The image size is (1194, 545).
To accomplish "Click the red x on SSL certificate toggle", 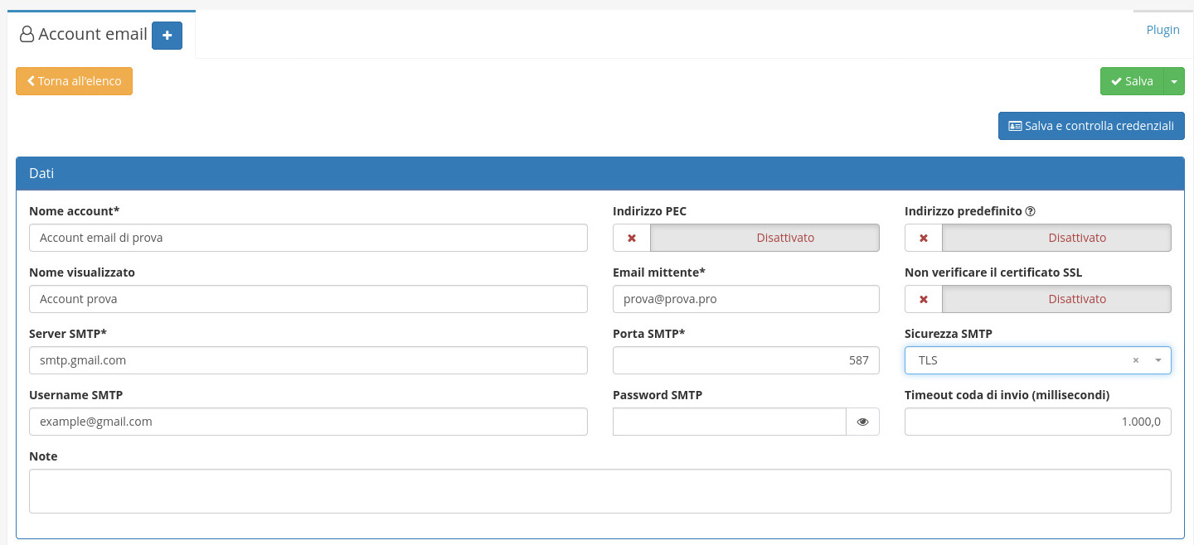I will pyautogui.click(x=924, y=299).
